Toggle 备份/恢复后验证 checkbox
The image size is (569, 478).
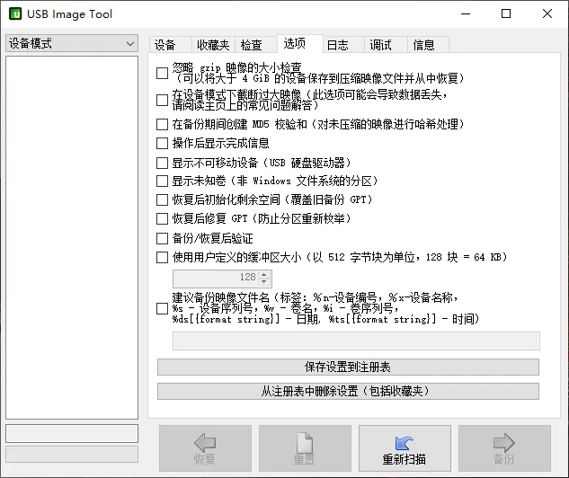(162, 238)
